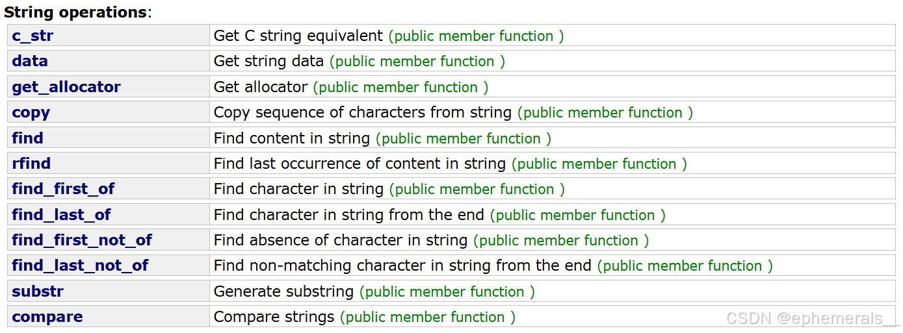Open the copy member function link

31,112
